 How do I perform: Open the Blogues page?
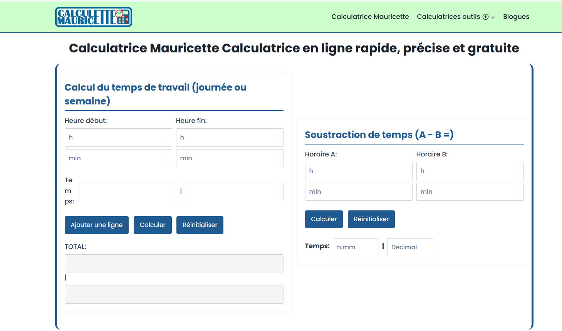point(516,17)
